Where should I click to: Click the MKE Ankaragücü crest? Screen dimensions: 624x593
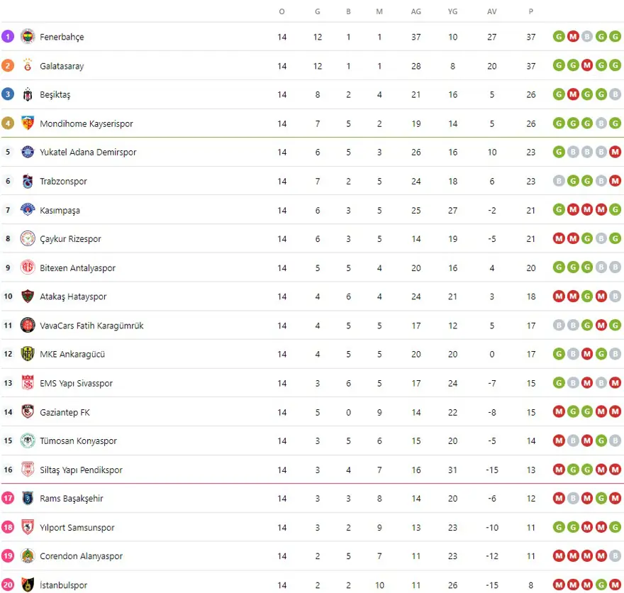pos(28,354)
